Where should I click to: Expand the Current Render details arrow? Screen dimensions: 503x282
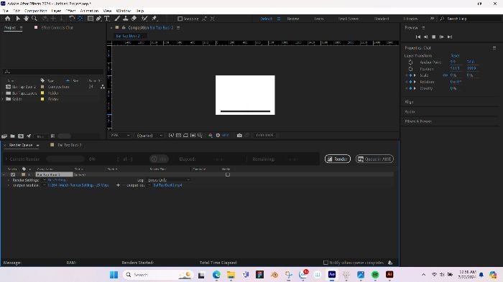[x=6, y=159]
